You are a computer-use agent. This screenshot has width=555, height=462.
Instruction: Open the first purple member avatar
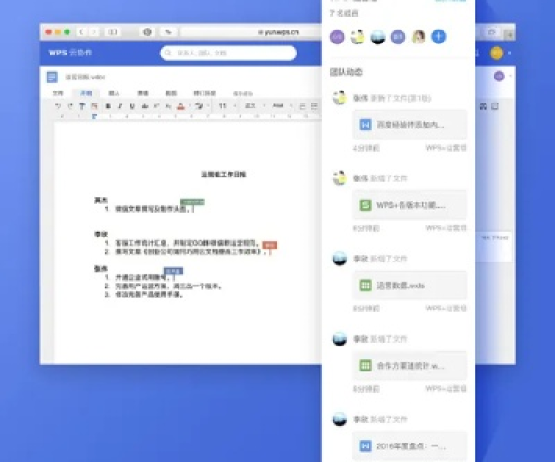(x=337, y=37)
